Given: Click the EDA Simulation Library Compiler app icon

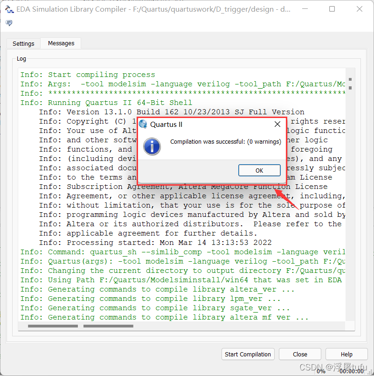Looking at the screenshot, I should pyautogui.click(x=9, y=9).
